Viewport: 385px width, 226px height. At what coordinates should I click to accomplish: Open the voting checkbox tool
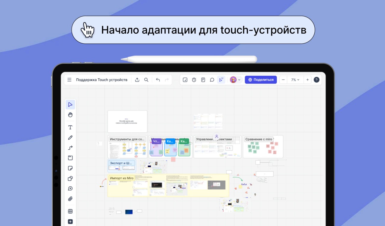pyautogui.click(x=185, y=80)
